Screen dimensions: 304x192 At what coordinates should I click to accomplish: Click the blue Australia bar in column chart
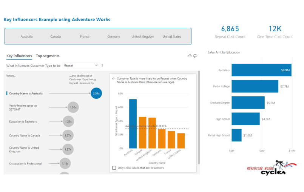(133, 124)
